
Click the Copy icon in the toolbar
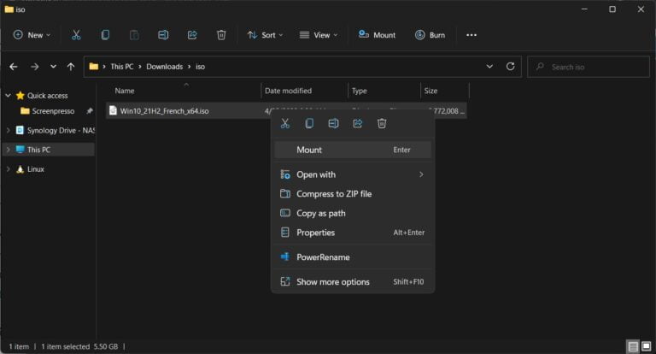[105, 35]
